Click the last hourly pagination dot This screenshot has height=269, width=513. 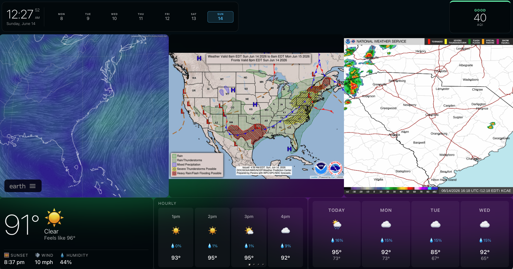pos(263,265)
